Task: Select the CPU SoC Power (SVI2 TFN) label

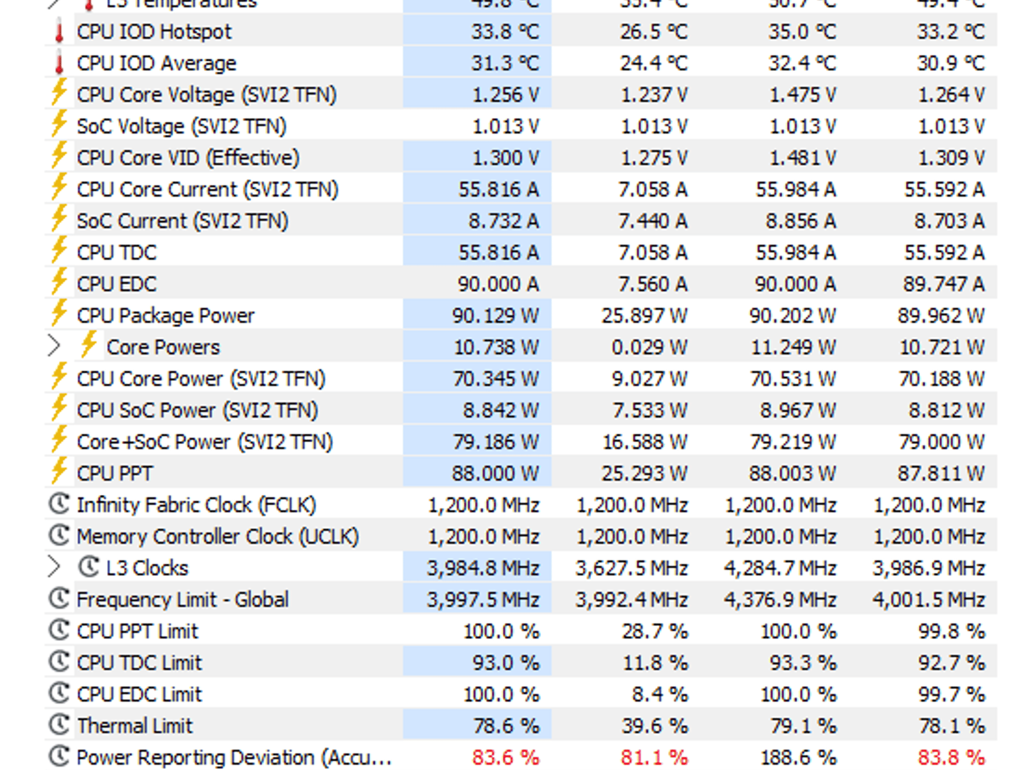Action: (x=198, y=411)
